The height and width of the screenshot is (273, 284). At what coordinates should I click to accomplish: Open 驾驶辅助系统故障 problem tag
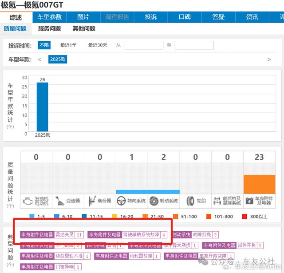pyautogui.click(x=127, y=234)
